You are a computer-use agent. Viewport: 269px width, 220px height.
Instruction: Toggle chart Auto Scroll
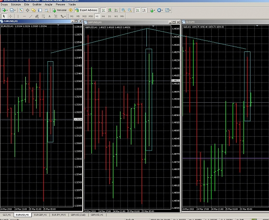[138, 10]
